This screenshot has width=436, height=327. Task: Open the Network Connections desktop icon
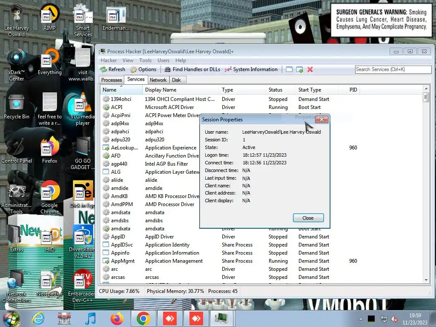pos(17,286)
